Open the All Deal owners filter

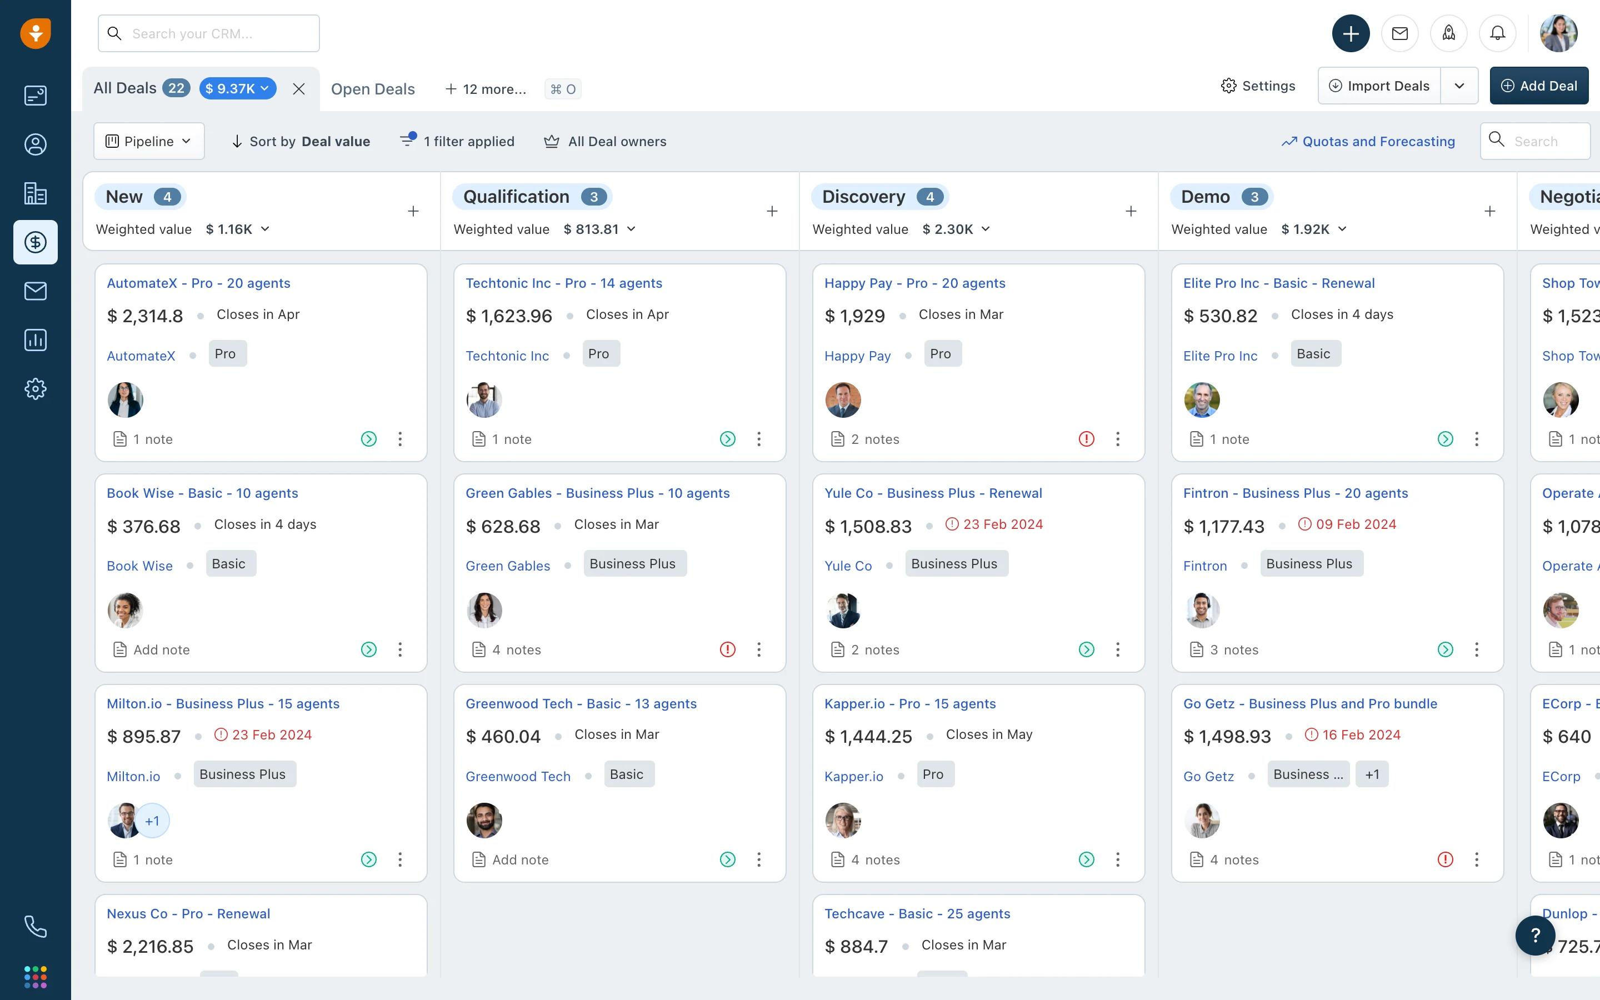pyautogui.click(x=605, y=142)
